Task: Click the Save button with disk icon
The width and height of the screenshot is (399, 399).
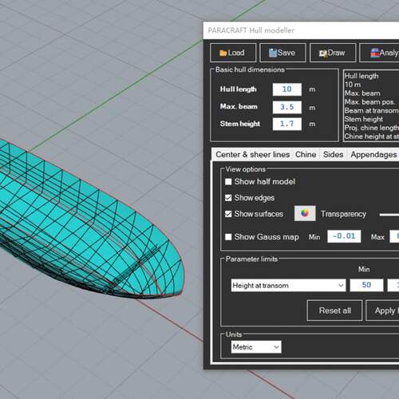Action: [x=282, y=53]
